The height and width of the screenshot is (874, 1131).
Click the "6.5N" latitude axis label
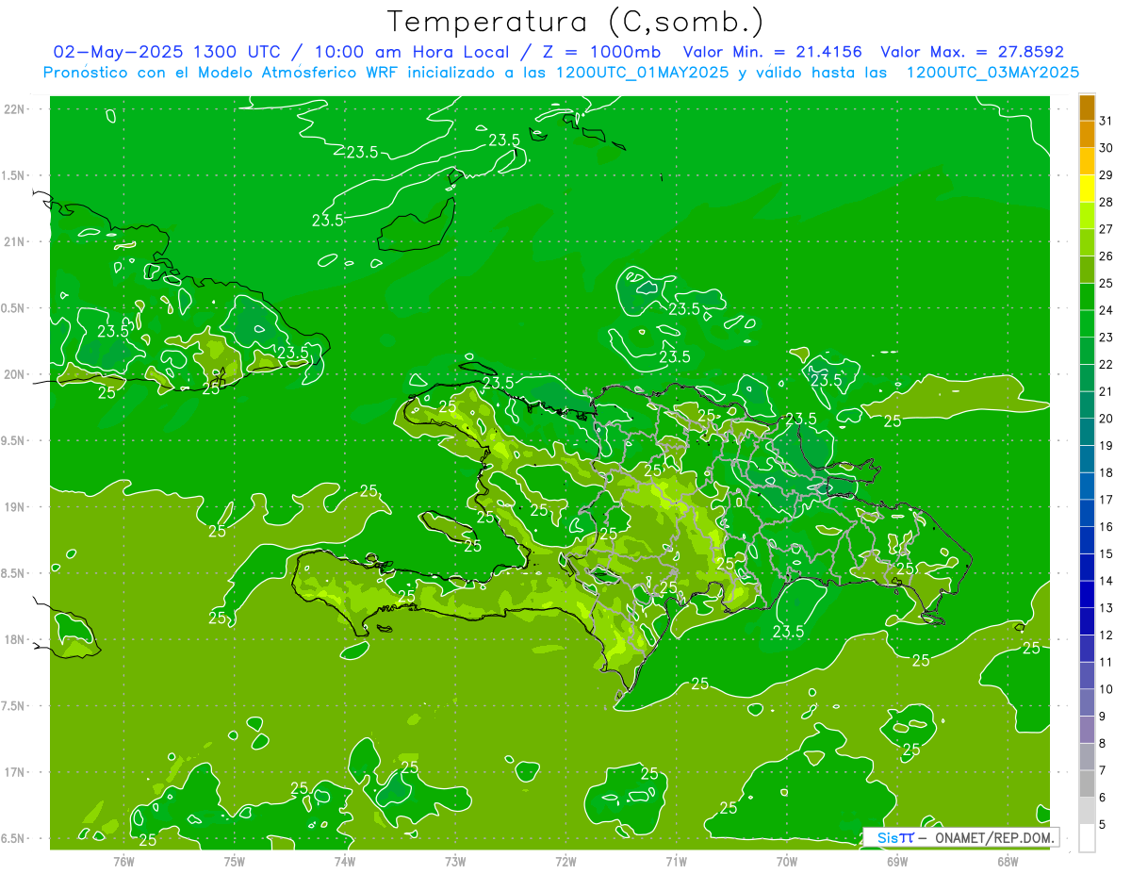14,838
